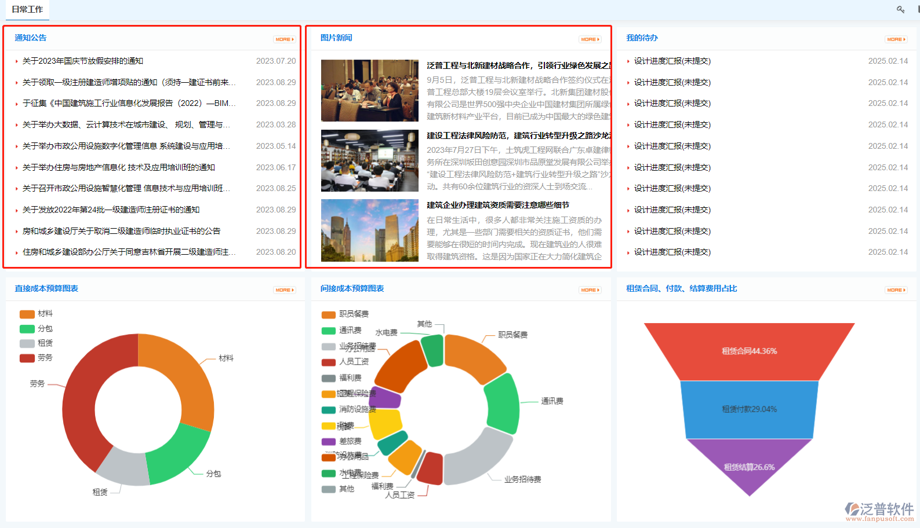Open the first 设计进度汇报(未提交) todo item
This screenshot has height=528, width=920.
click(672, 61)
